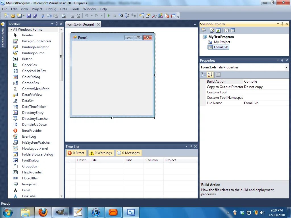The image size is (291, 218).
Task: Open the Debug menu
Action: click(x=51, y=9)
